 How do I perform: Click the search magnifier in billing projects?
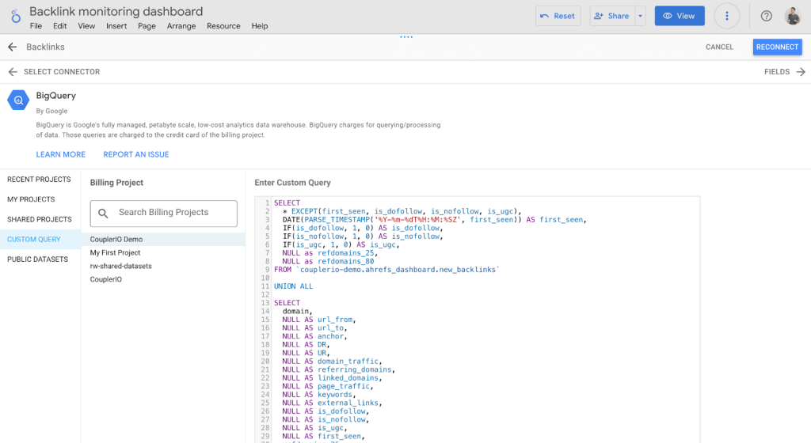104,214
